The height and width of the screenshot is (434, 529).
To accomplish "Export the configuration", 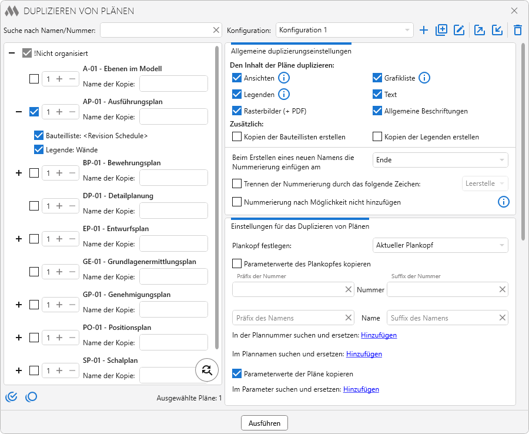I will pyautogui.click(x=480, y=30).
